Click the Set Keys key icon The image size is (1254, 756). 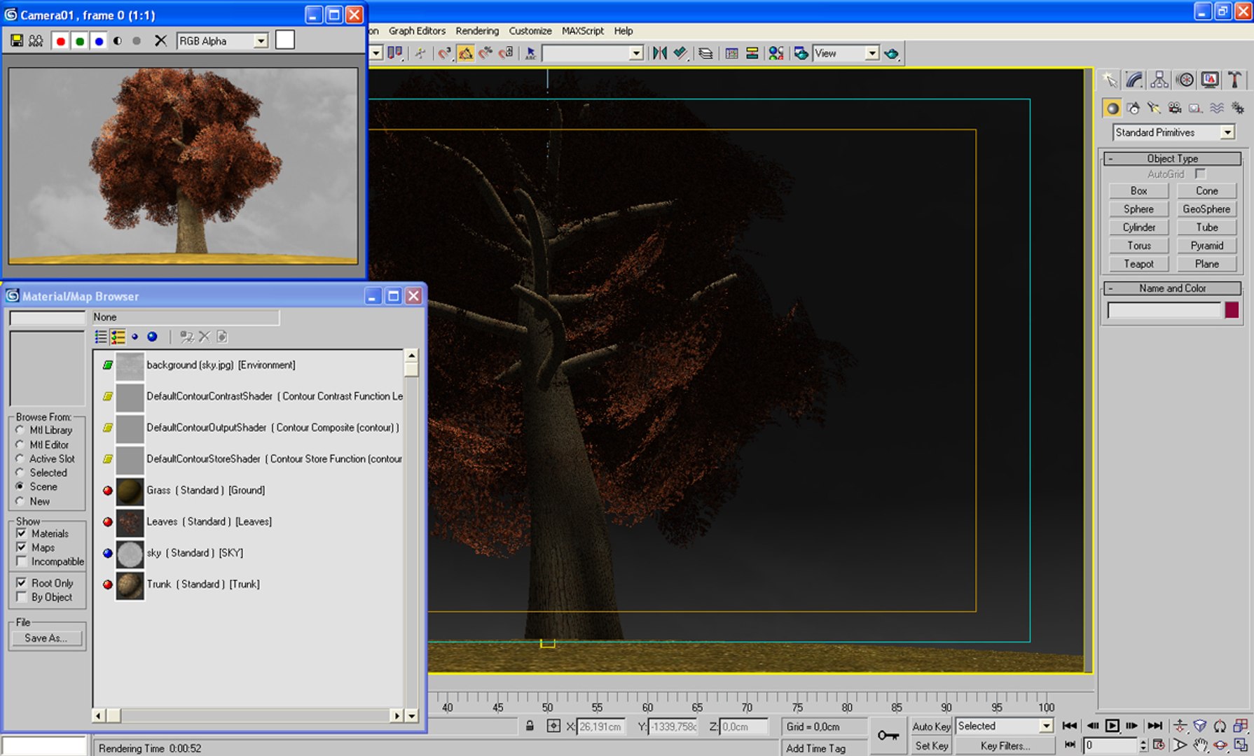tap(888, 736)
